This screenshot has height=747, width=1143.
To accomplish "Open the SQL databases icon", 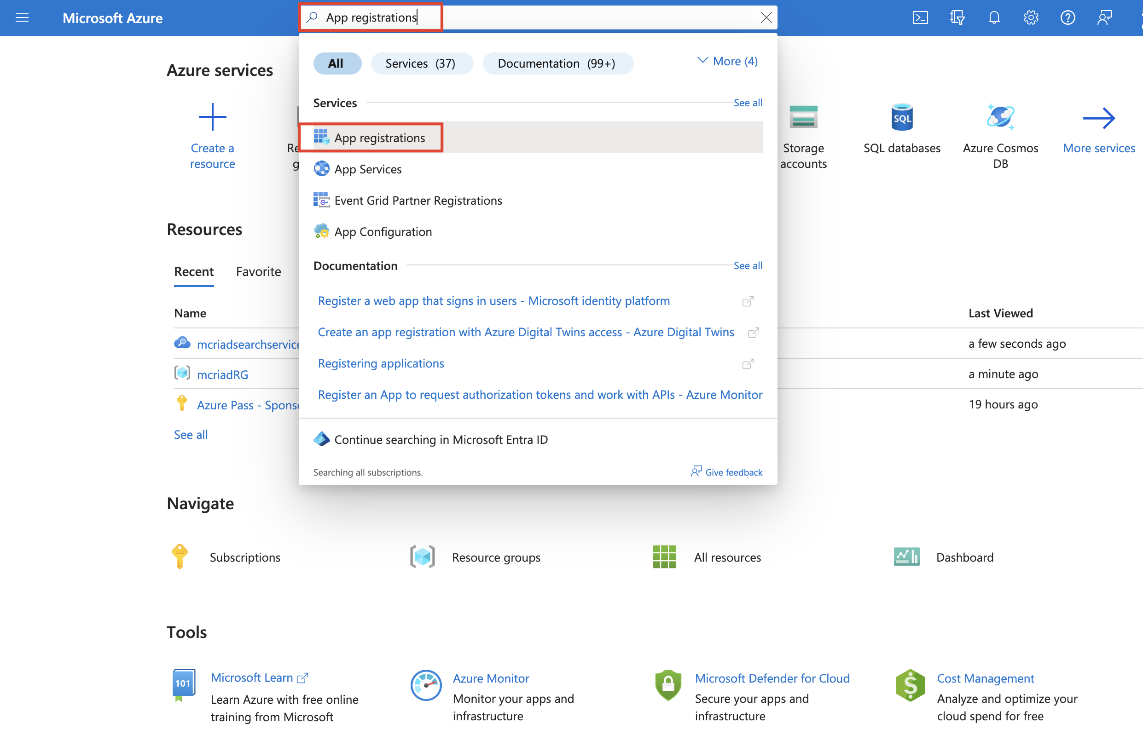I will point(902,116).
